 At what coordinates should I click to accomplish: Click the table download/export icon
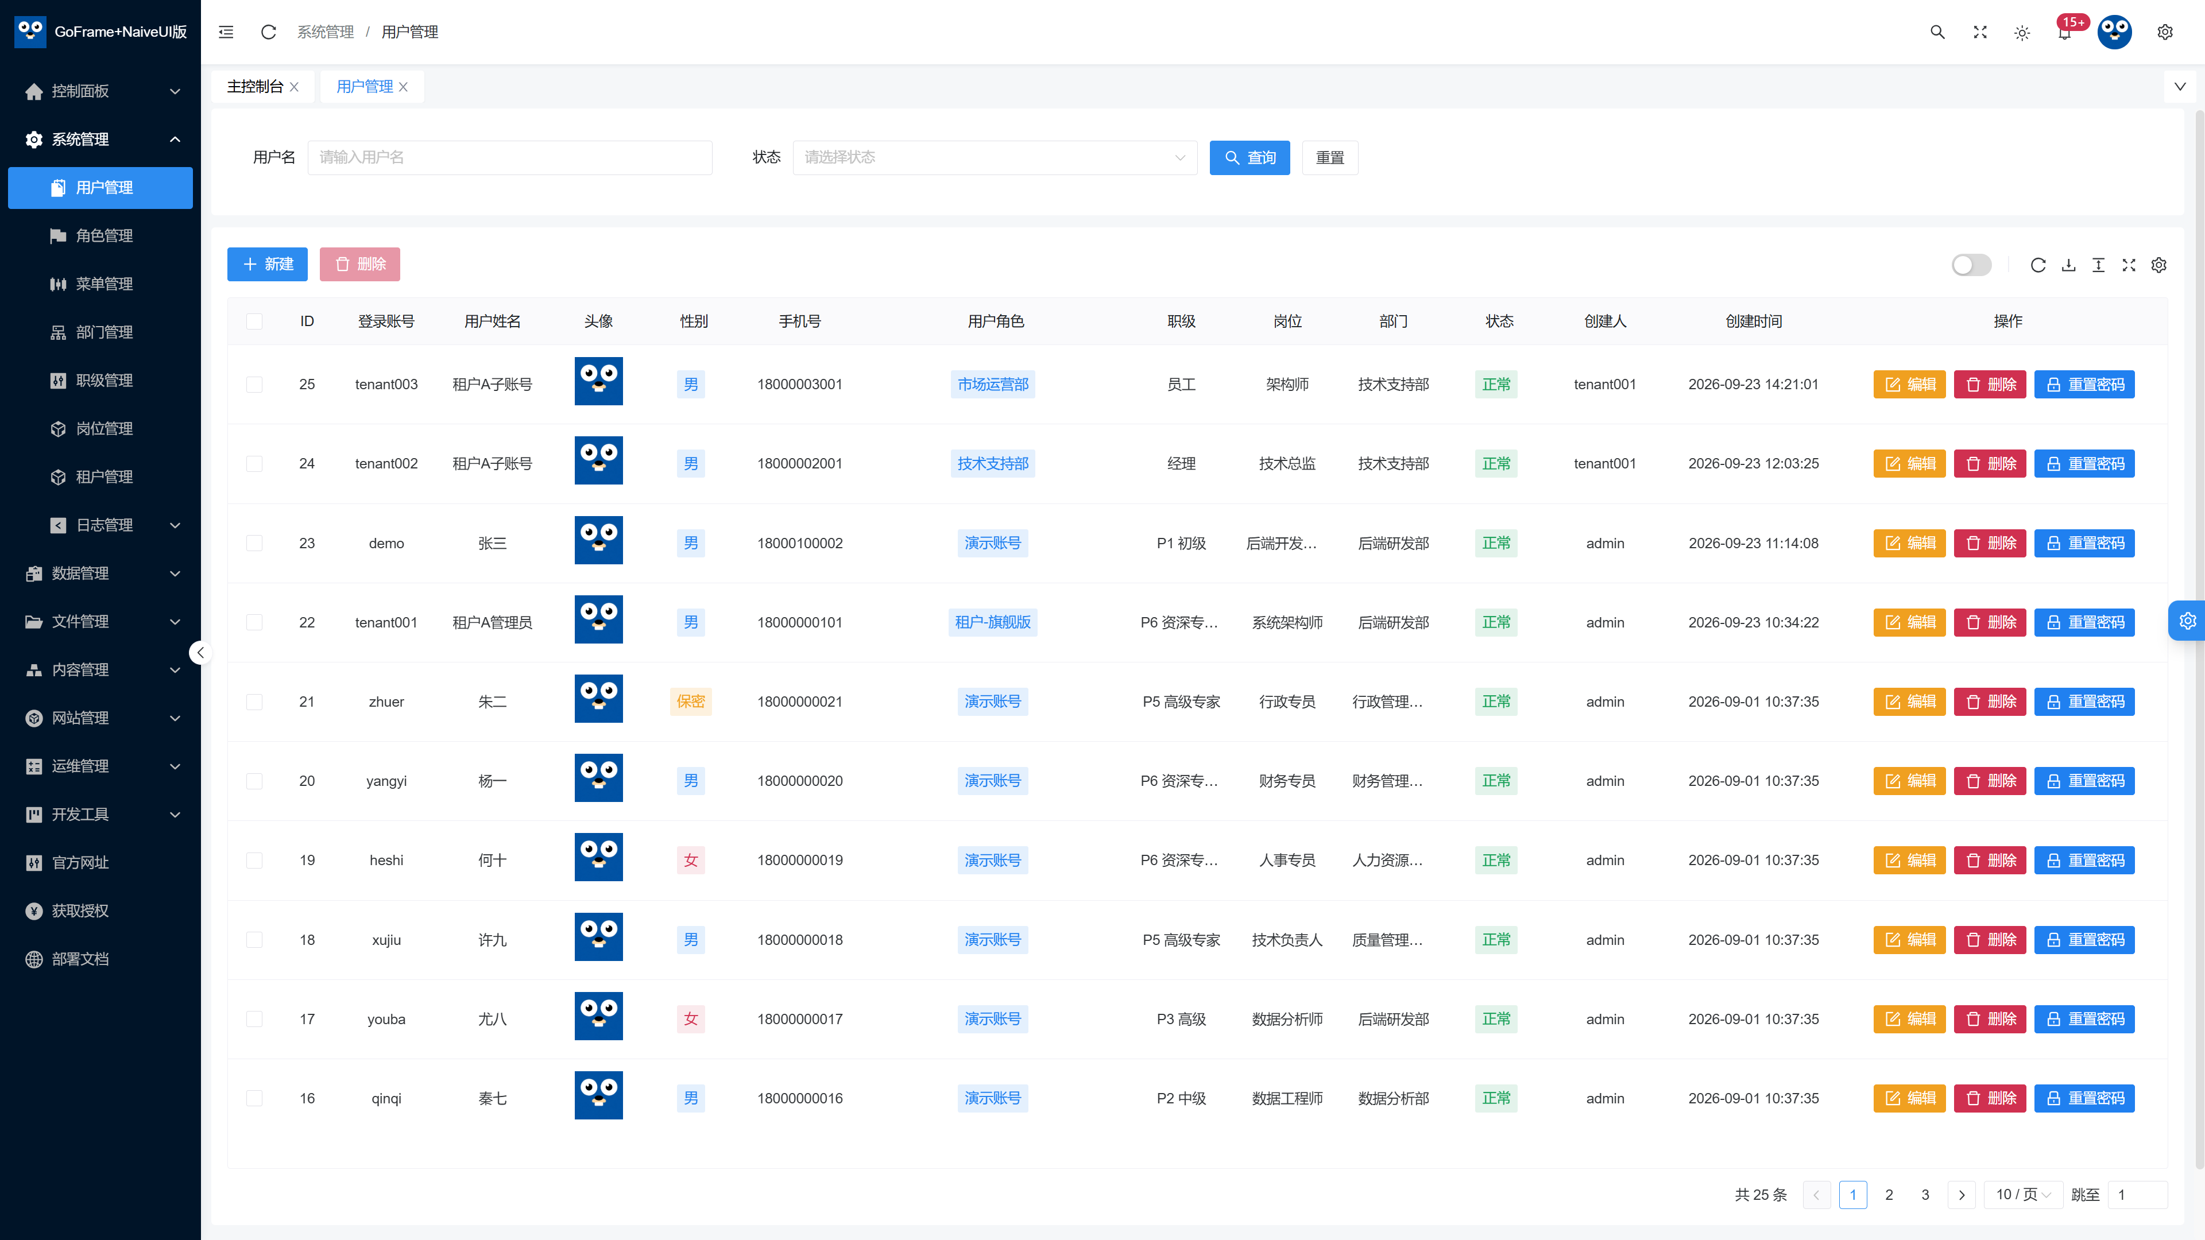2068,265
